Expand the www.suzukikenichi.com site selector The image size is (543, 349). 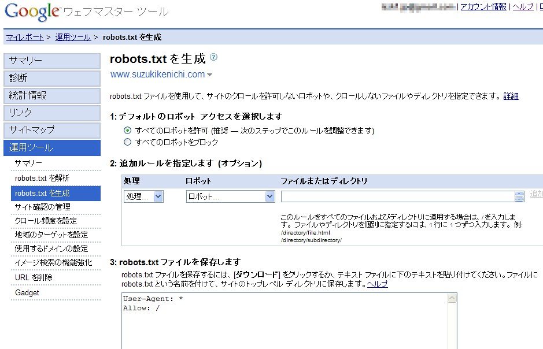pos(209,75)
